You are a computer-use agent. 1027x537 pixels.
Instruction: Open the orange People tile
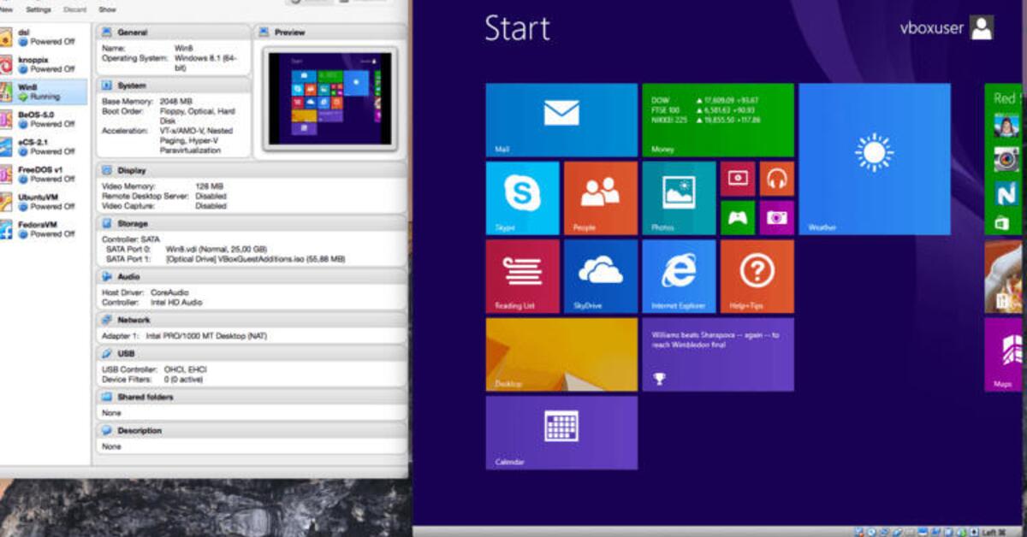click(600, 198)
